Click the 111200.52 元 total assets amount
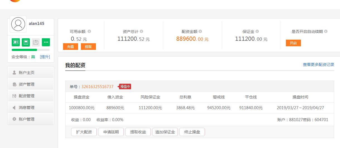The height and width of the screenshot is (148, 340). coord(134,39)
